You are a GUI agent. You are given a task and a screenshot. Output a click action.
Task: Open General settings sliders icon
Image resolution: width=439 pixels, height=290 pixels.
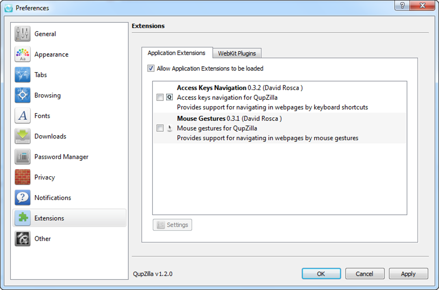coord(22,34)
